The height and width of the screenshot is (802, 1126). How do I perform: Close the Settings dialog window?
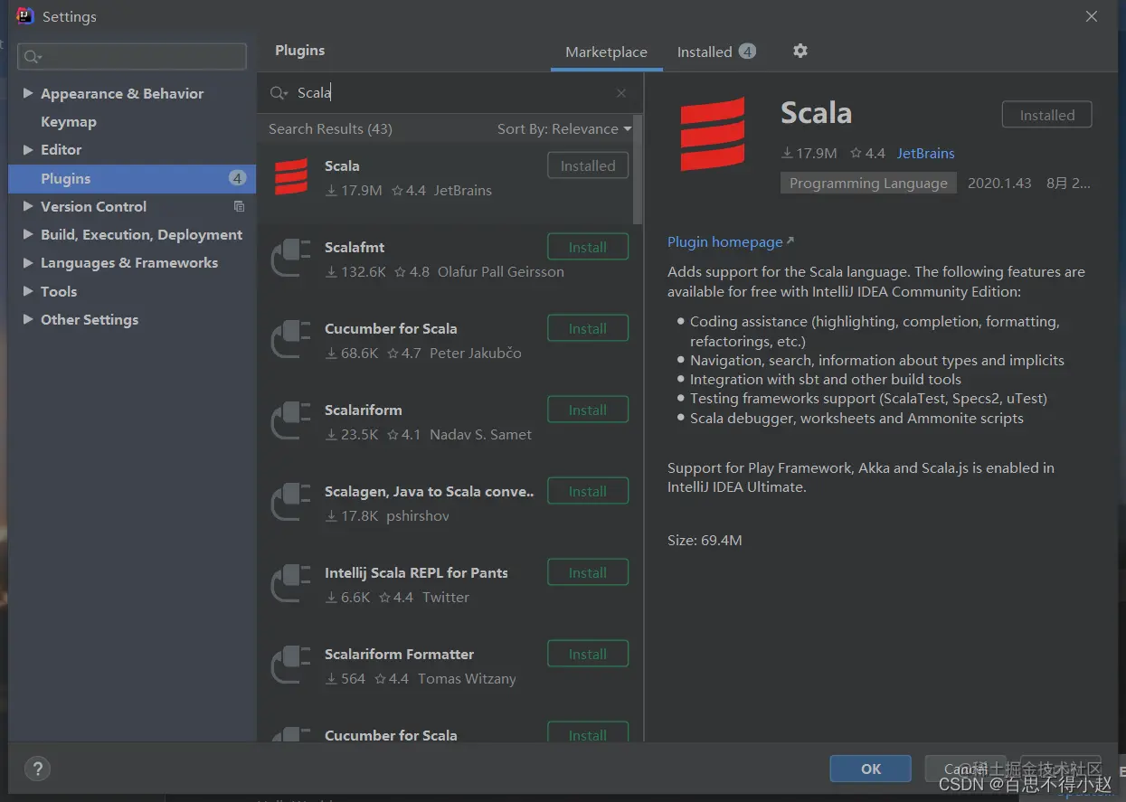click(1092, 16)
